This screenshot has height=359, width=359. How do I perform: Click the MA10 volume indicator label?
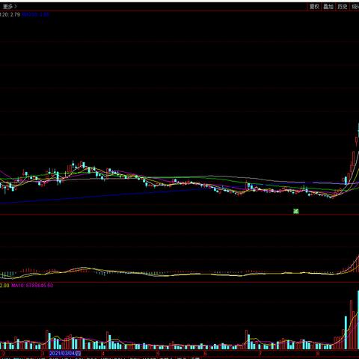pos(32,285)
